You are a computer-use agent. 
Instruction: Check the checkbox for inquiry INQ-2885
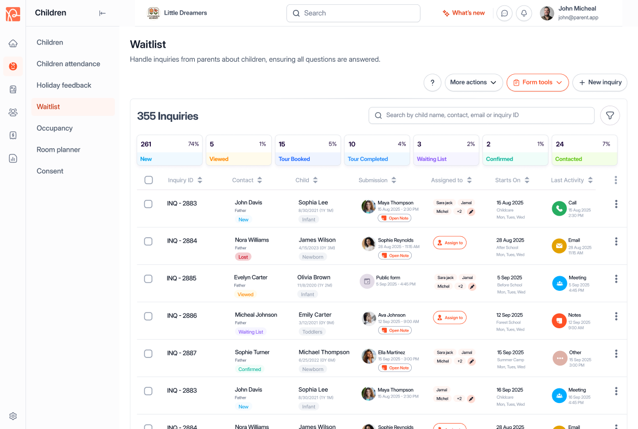pyautogui.click(x=148, y=279)
